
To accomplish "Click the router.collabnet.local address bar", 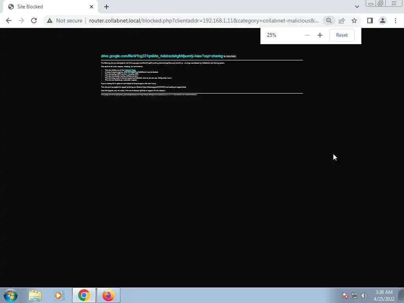I will pyautogui.click(x=204, y=21).
